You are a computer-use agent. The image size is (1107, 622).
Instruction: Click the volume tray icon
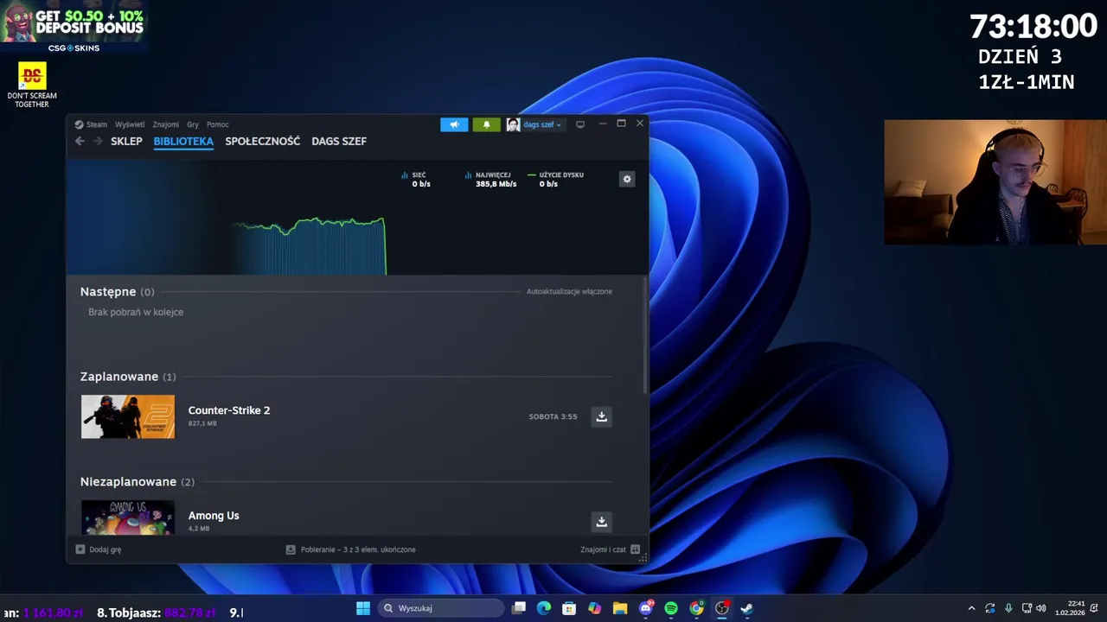(x=1041, y=608)
